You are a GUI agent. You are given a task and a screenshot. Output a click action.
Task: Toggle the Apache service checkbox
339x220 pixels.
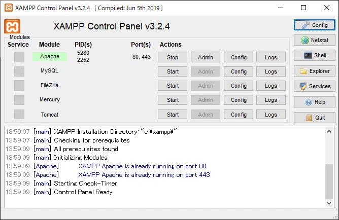pos(19,57)
